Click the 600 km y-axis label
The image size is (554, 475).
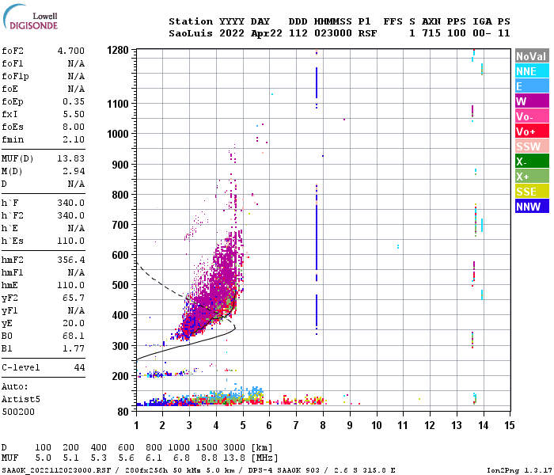click(x=120, y=255)
